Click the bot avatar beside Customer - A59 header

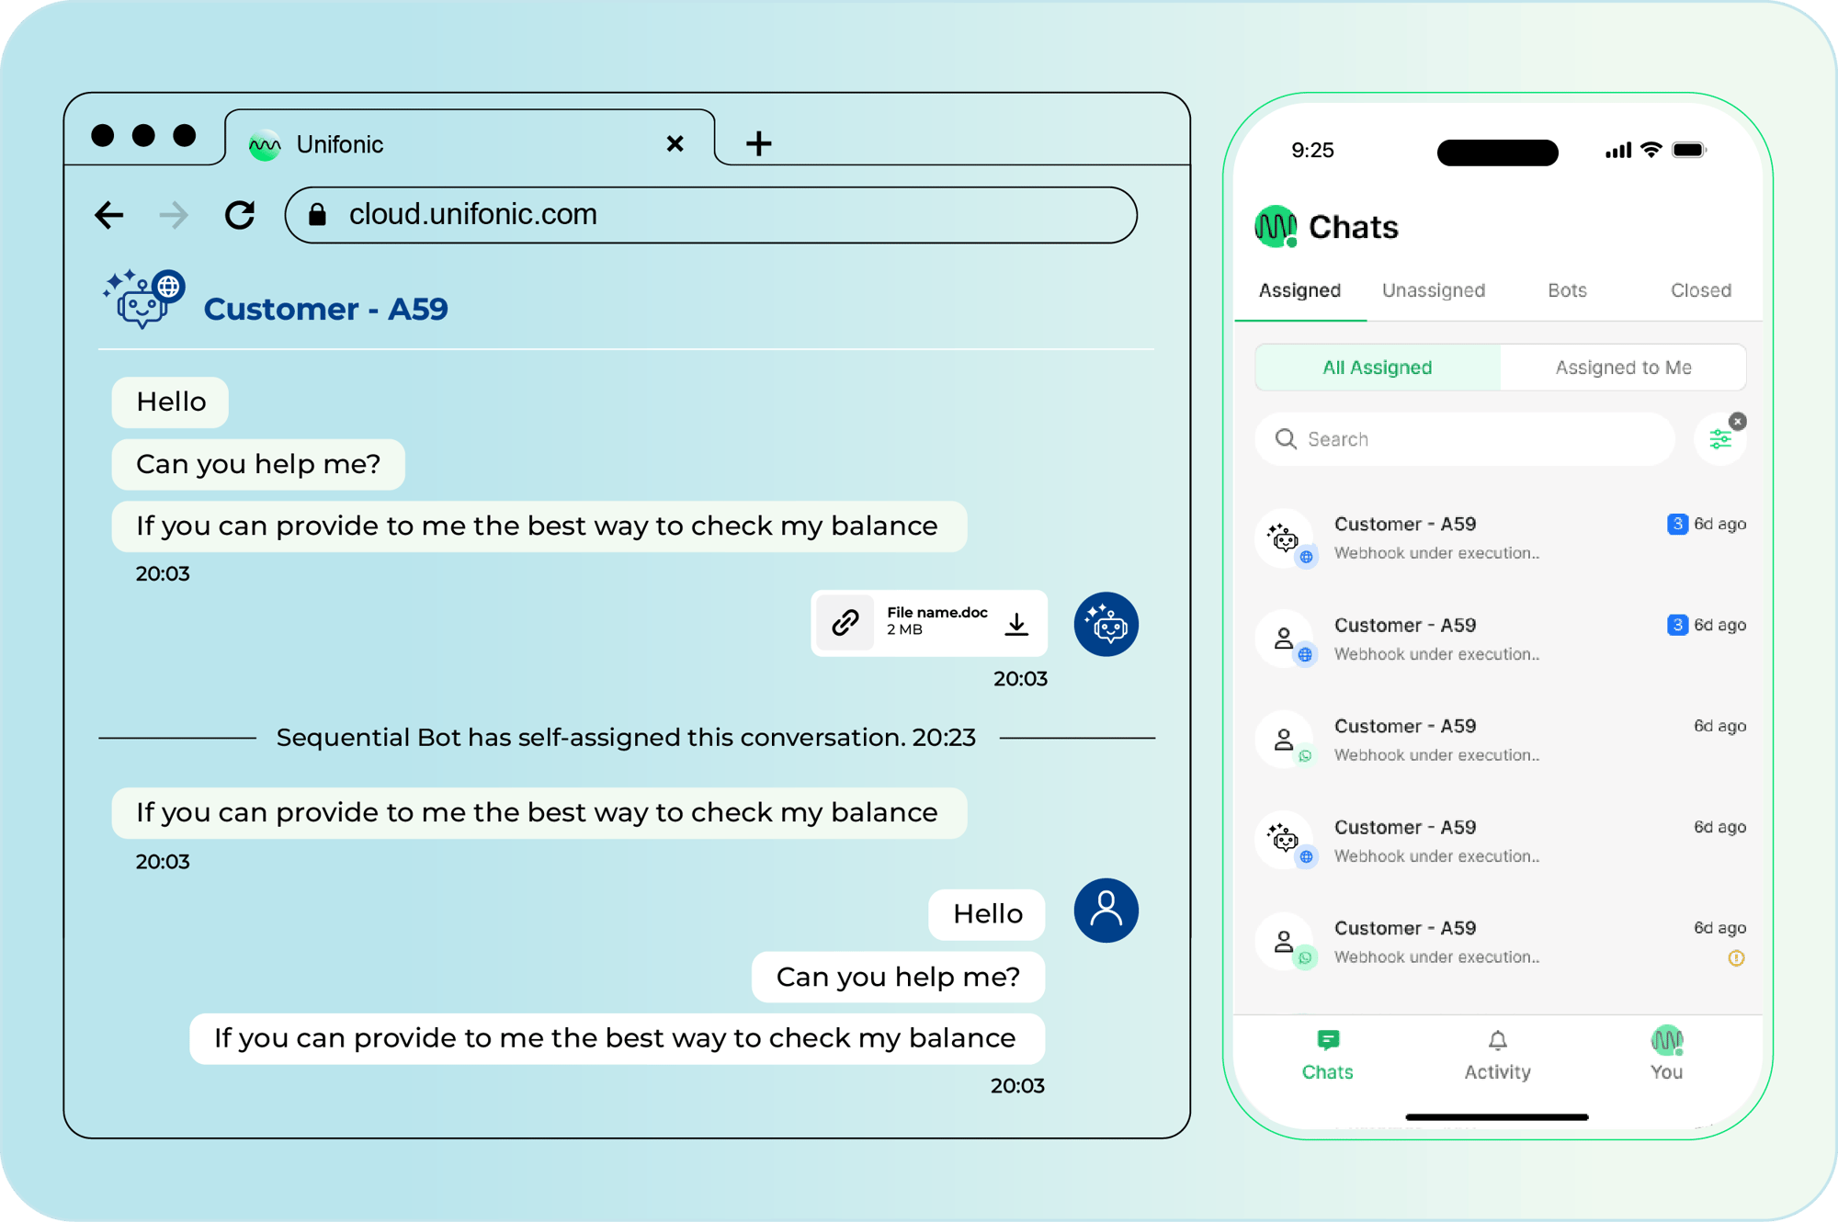tap(143, 300)
